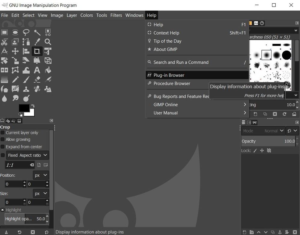Open the Procedure Browser
The width and height of the screenshot is (300, 235).
pyautogui.click(x=178, y=83)
